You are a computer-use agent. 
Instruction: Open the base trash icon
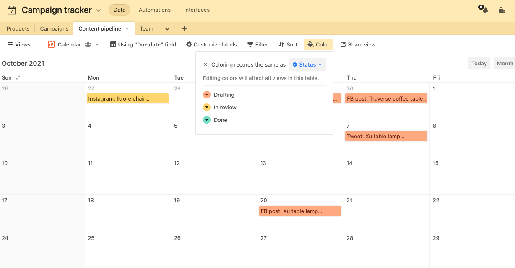(x=502, y=10)
